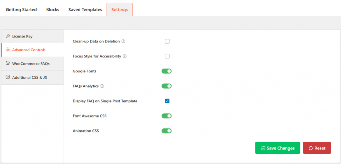Click the Save Changes button

(277, 148)
